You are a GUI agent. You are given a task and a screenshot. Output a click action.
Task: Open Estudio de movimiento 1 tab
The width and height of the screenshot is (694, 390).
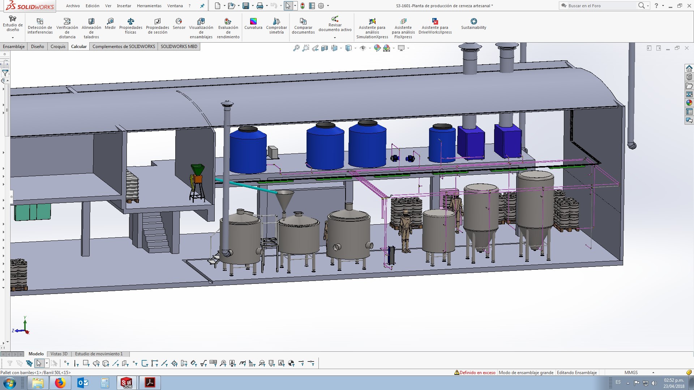click(x=99, y=354)
